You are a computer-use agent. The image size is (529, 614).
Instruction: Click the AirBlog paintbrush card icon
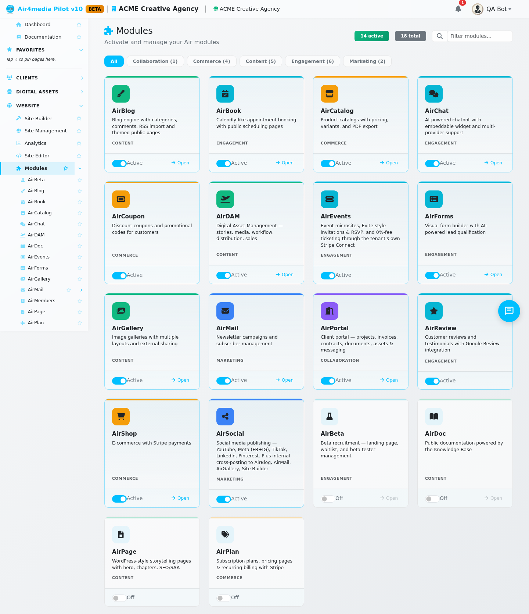tap(121, 94)
